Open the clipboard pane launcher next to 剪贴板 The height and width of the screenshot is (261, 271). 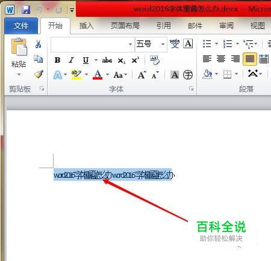coord(42,89)
